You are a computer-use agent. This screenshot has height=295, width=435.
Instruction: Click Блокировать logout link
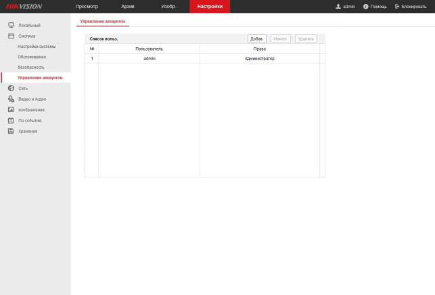(x=410, y=7)
